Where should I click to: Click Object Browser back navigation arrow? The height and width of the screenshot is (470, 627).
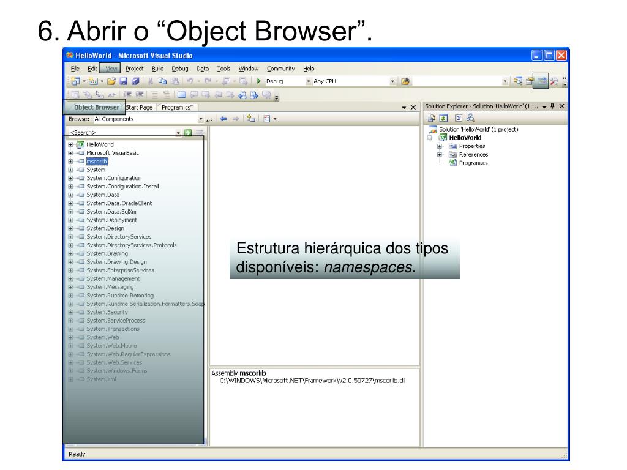223,119
